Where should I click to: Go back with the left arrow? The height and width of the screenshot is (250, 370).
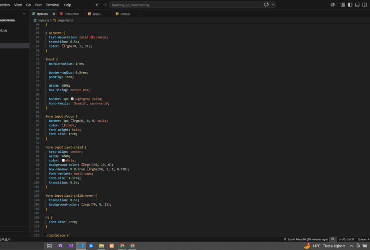point(98,5)
